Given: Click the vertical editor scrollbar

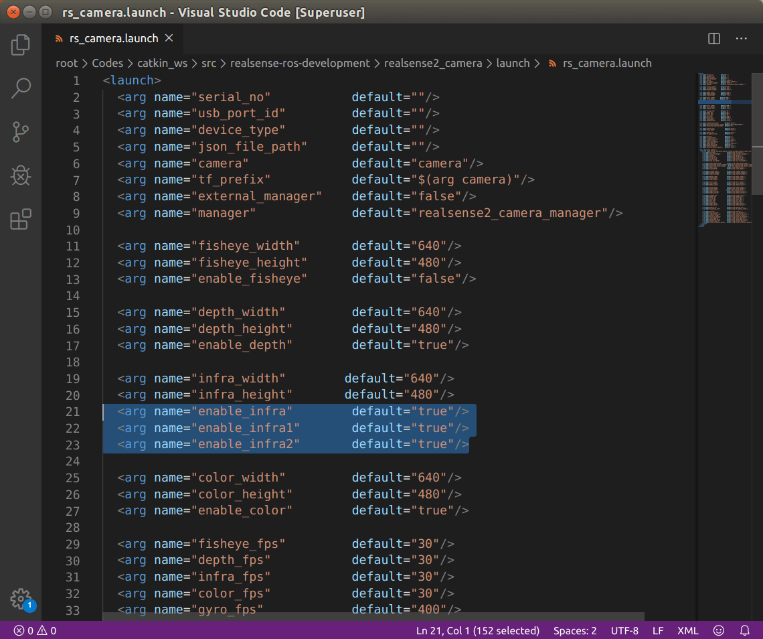Looking at the screenshot, I should tap(757, 134).
